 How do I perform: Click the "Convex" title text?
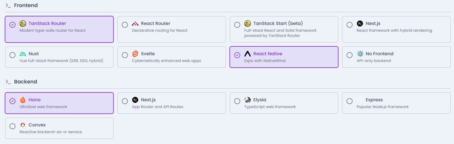(x=37, y=125)
